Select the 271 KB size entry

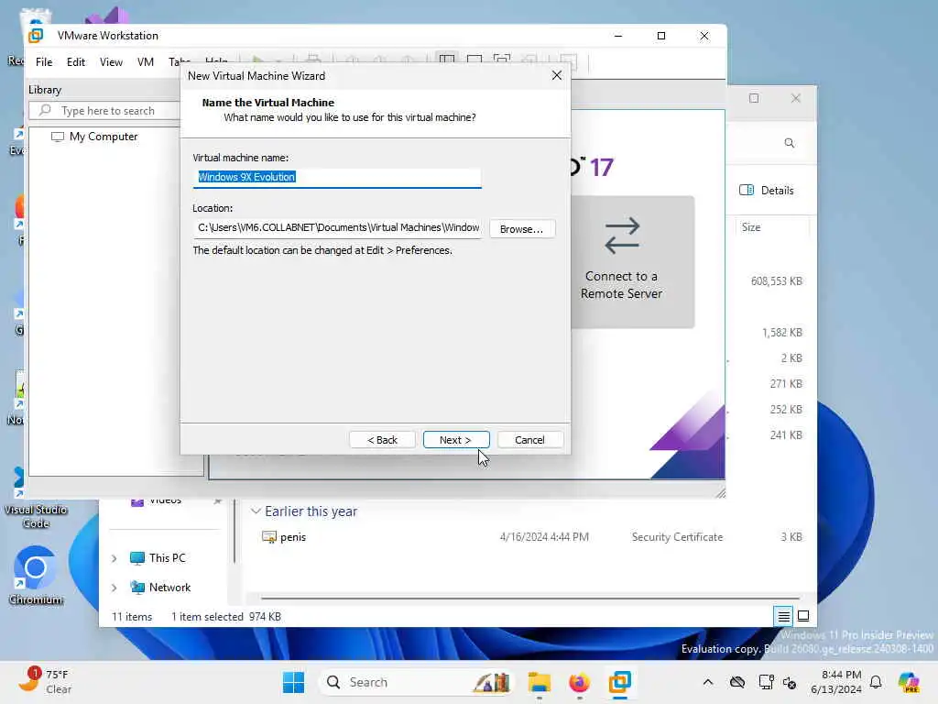tap(786, 384)
